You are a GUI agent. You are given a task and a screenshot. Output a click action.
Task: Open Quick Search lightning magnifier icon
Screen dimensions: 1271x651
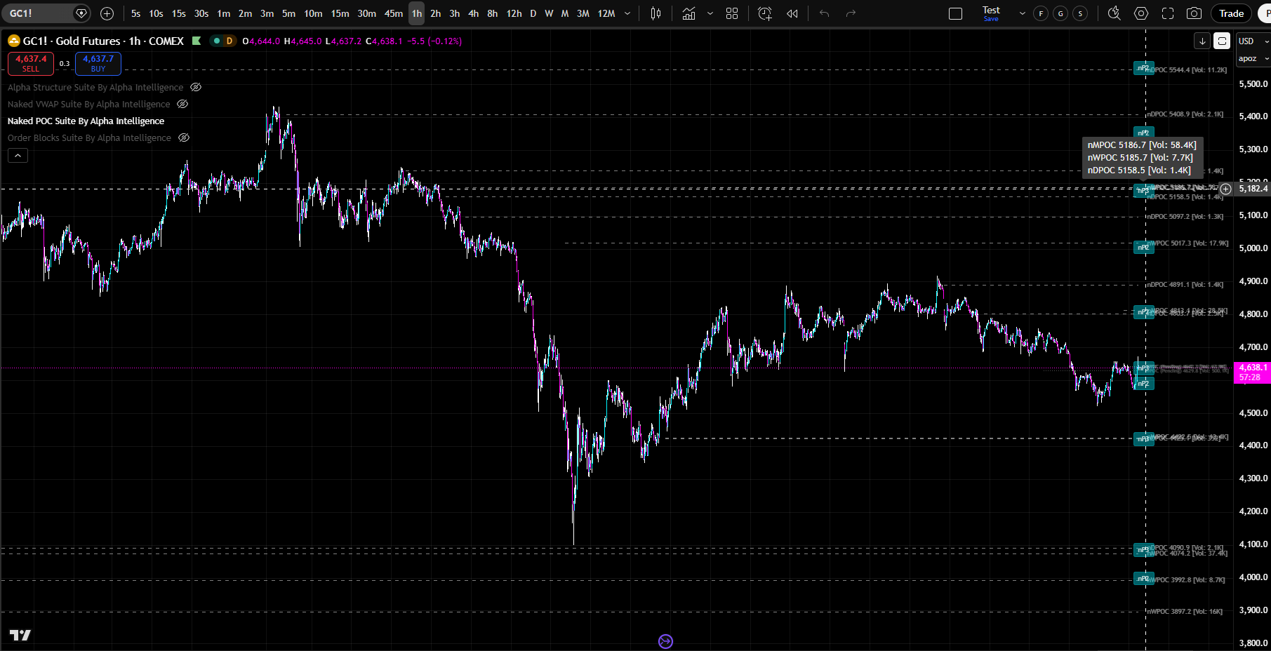(1114, 13)
